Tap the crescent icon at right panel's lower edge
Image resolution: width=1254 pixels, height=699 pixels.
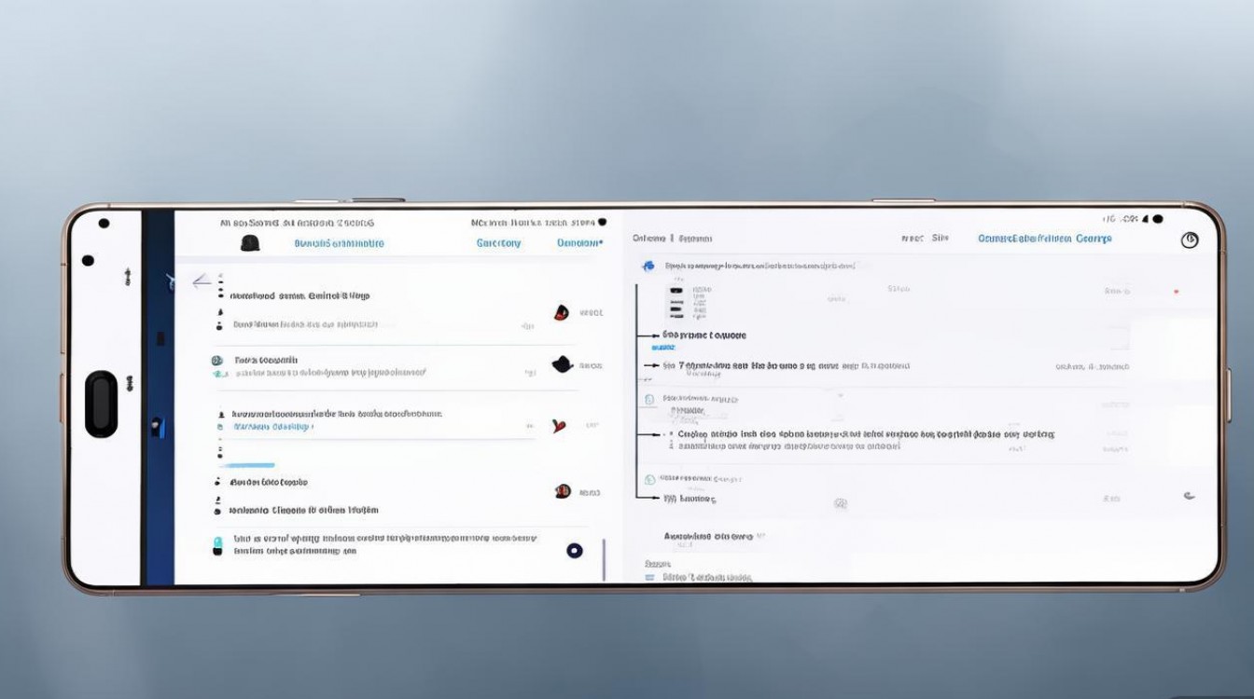1189,496
